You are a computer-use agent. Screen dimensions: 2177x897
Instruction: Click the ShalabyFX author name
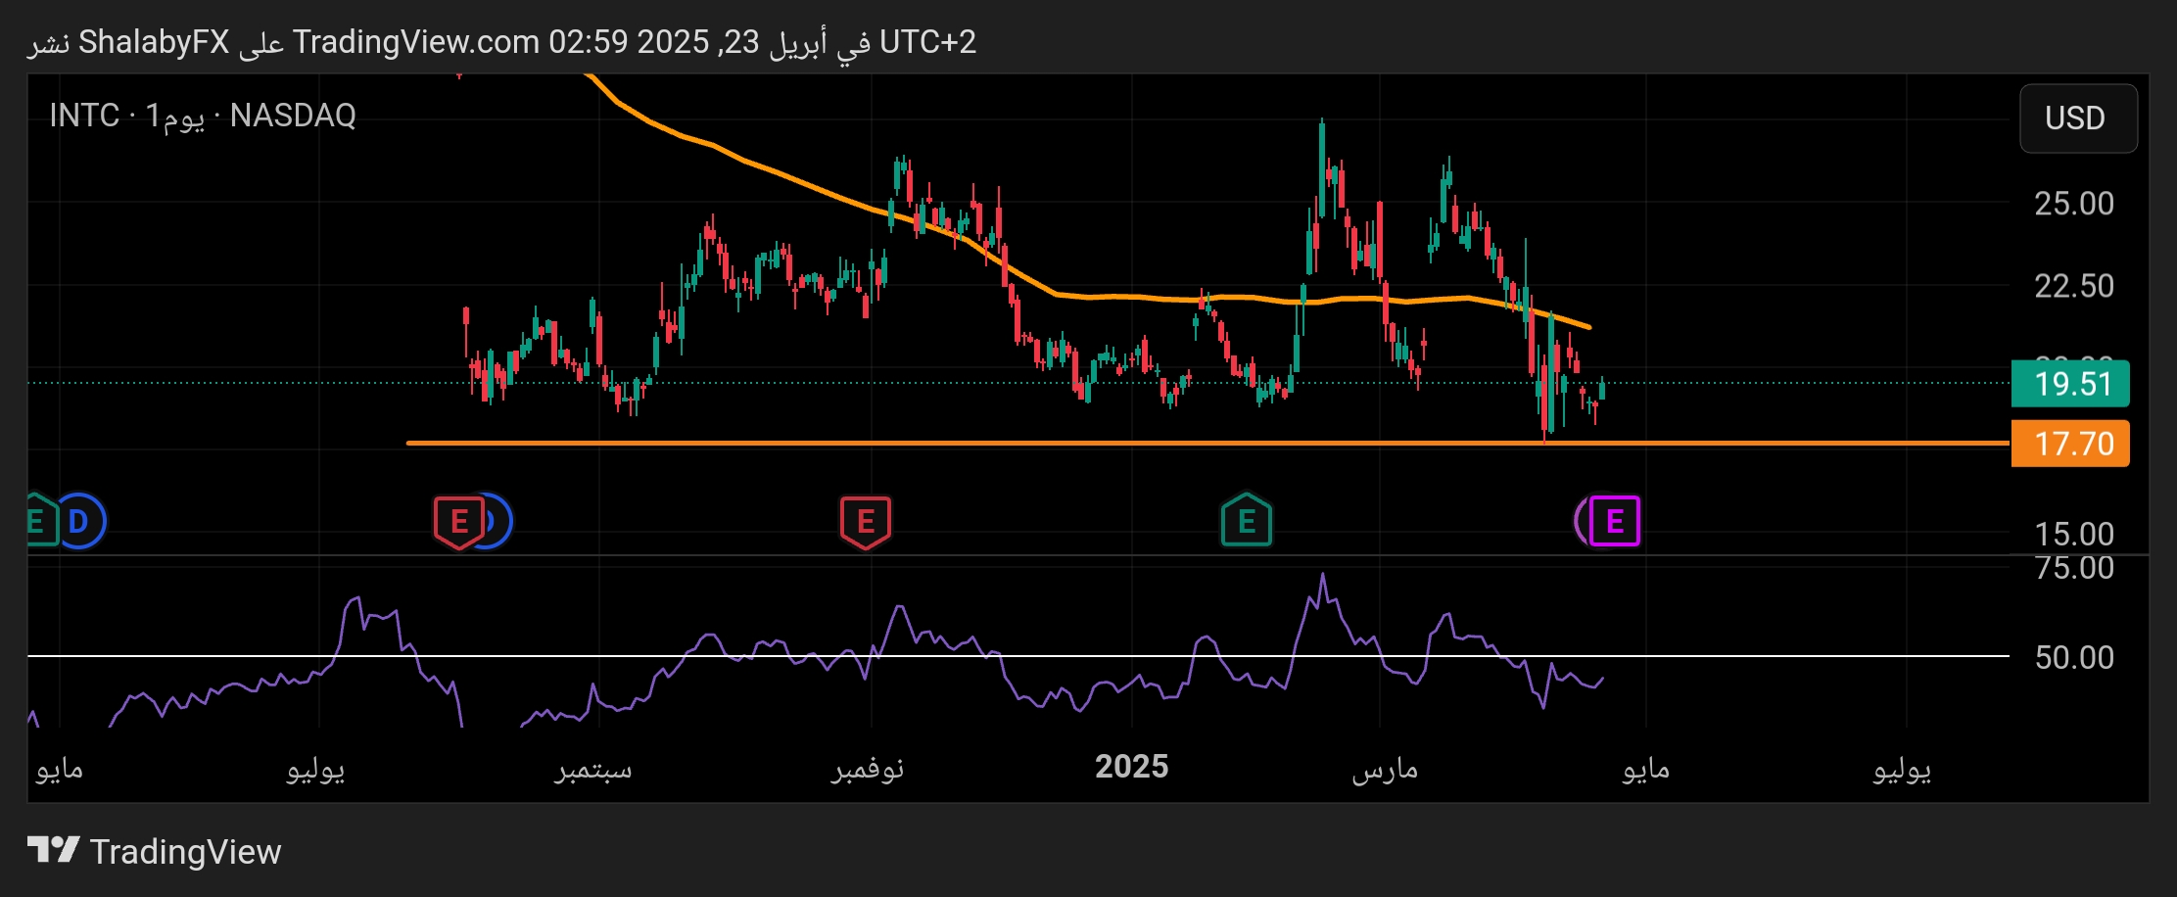[154, 42]
